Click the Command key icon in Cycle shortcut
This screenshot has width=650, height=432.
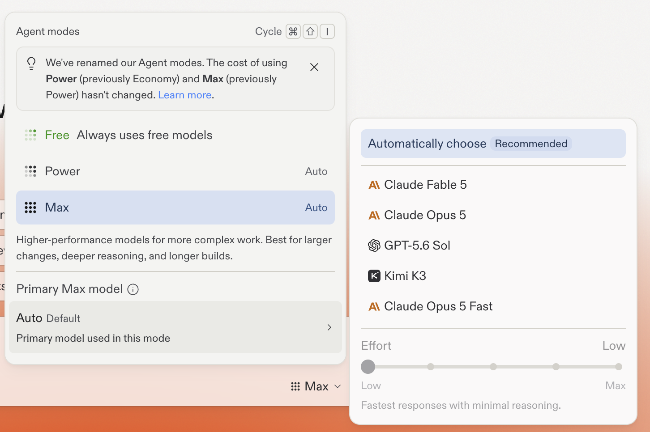(293, 31)
